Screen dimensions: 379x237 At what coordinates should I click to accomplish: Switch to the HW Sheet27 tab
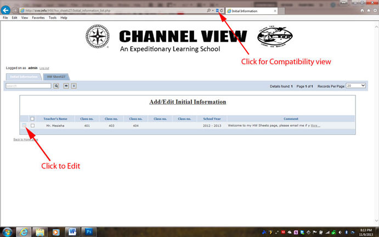coord(56,77)
